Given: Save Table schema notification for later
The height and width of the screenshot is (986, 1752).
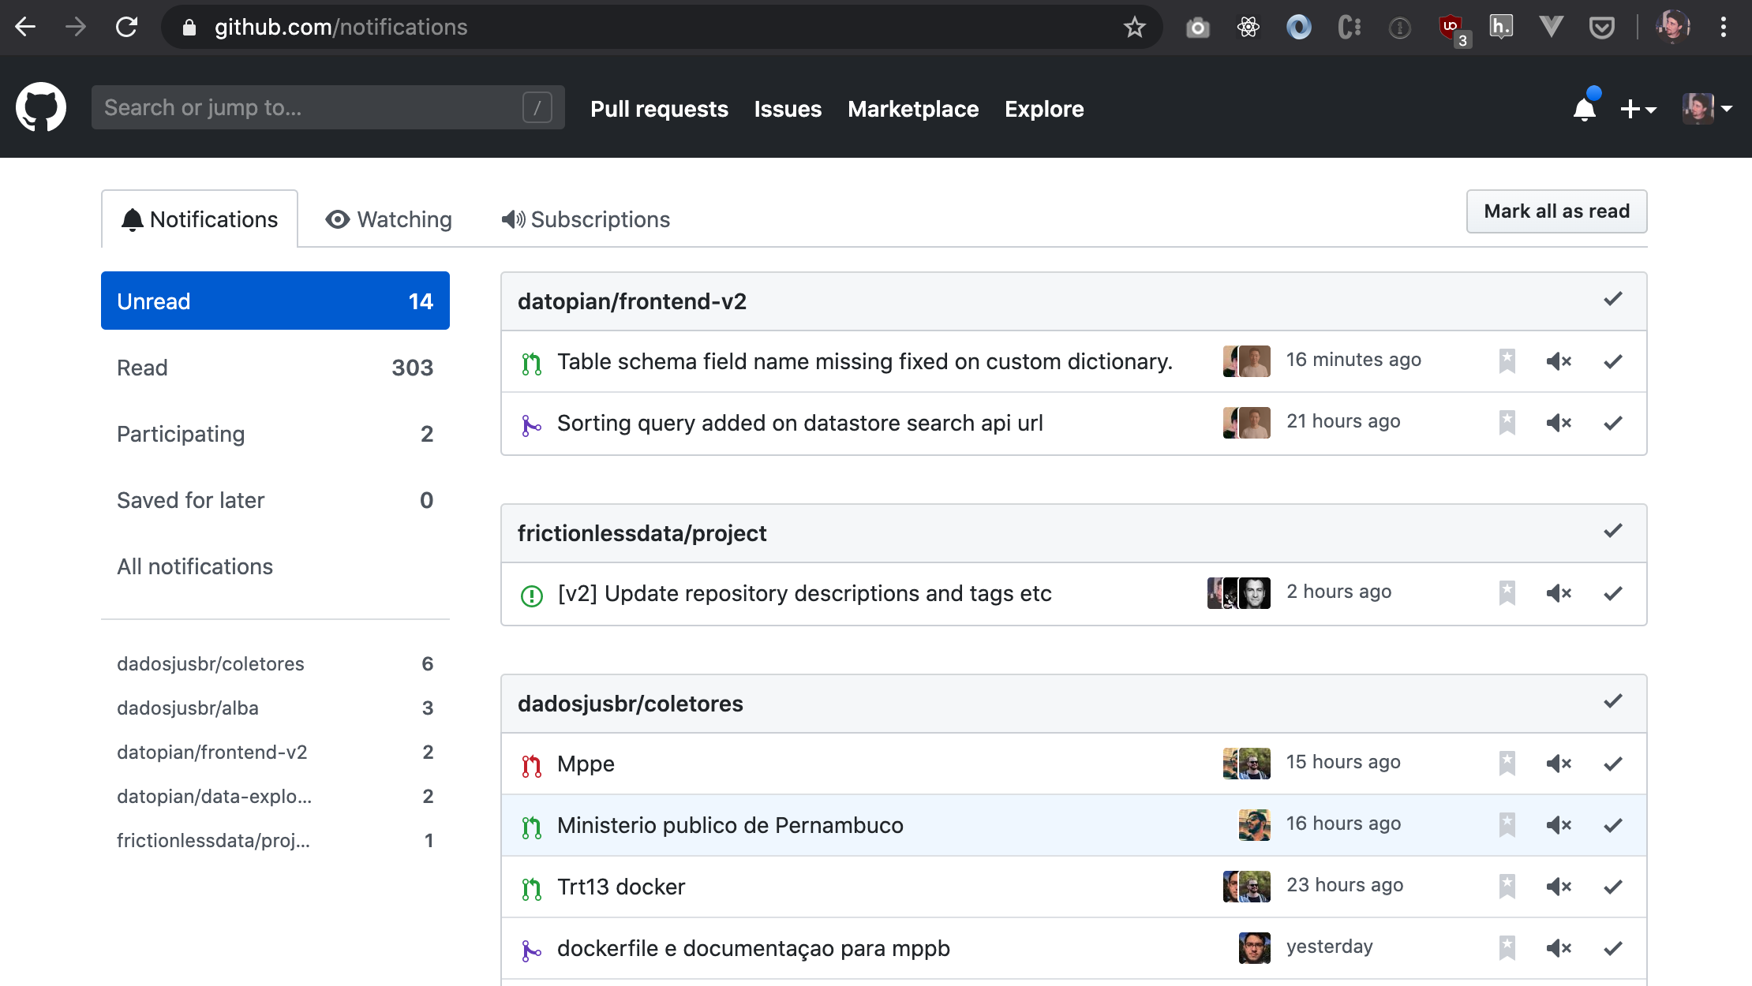Looking at the screenshot, I should coord(1507,361).
